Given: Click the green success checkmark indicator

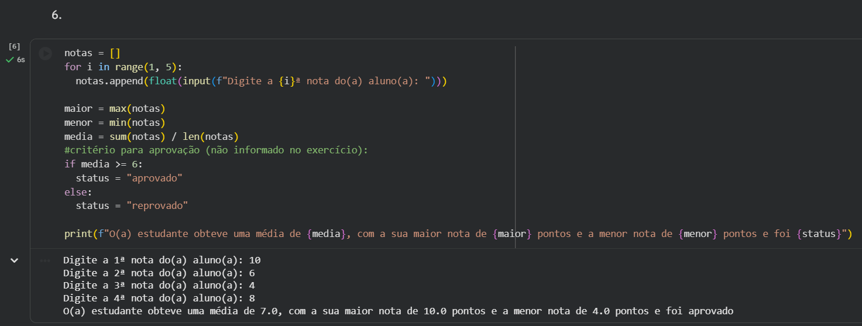Looking at the screenshot, I should click(x=9, y=60).
